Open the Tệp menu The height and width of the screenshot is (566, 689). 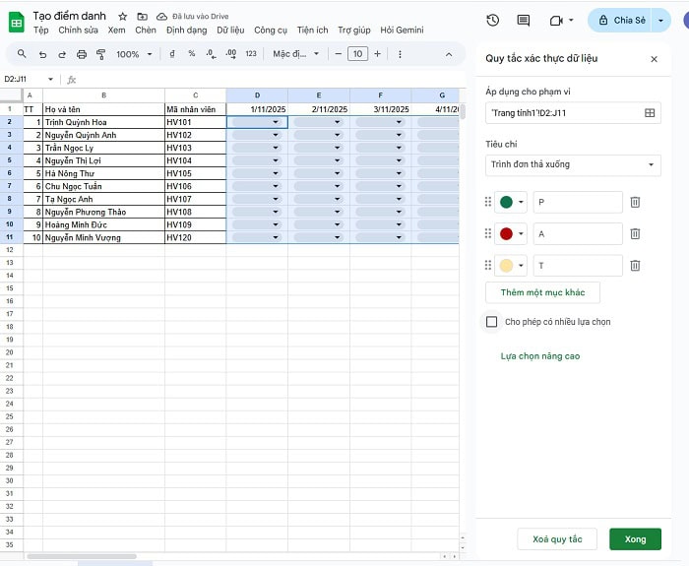41,31
